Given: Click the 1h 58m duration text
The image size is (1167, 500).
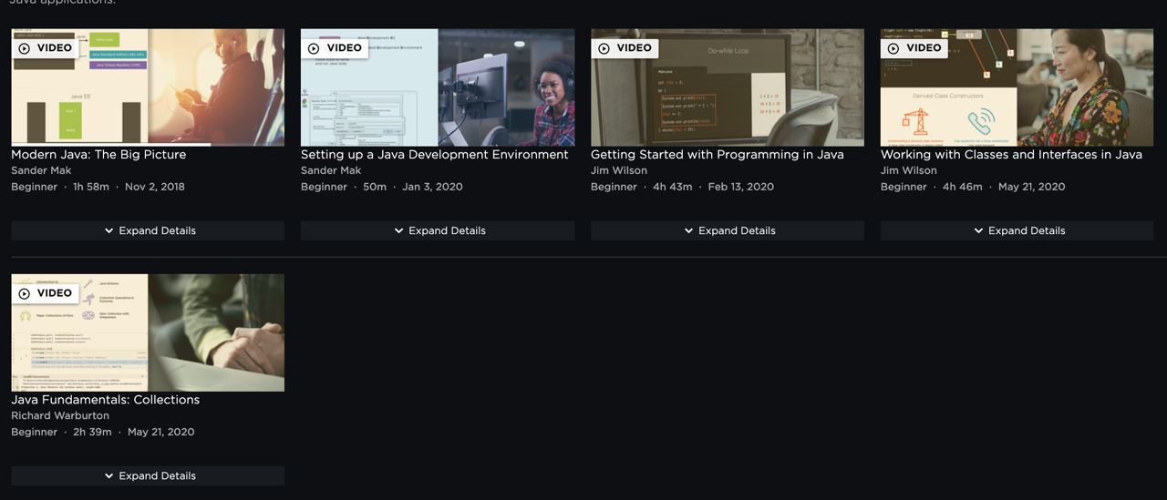Looking at the screenshot, I should (91, 187).
